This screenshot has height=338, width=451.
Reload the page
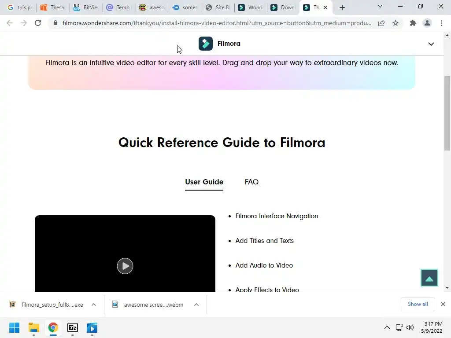coord(38,23)
